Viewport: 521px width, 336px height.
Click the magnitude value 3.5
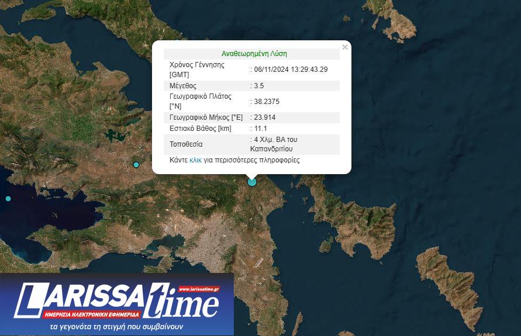pos(259,86)
